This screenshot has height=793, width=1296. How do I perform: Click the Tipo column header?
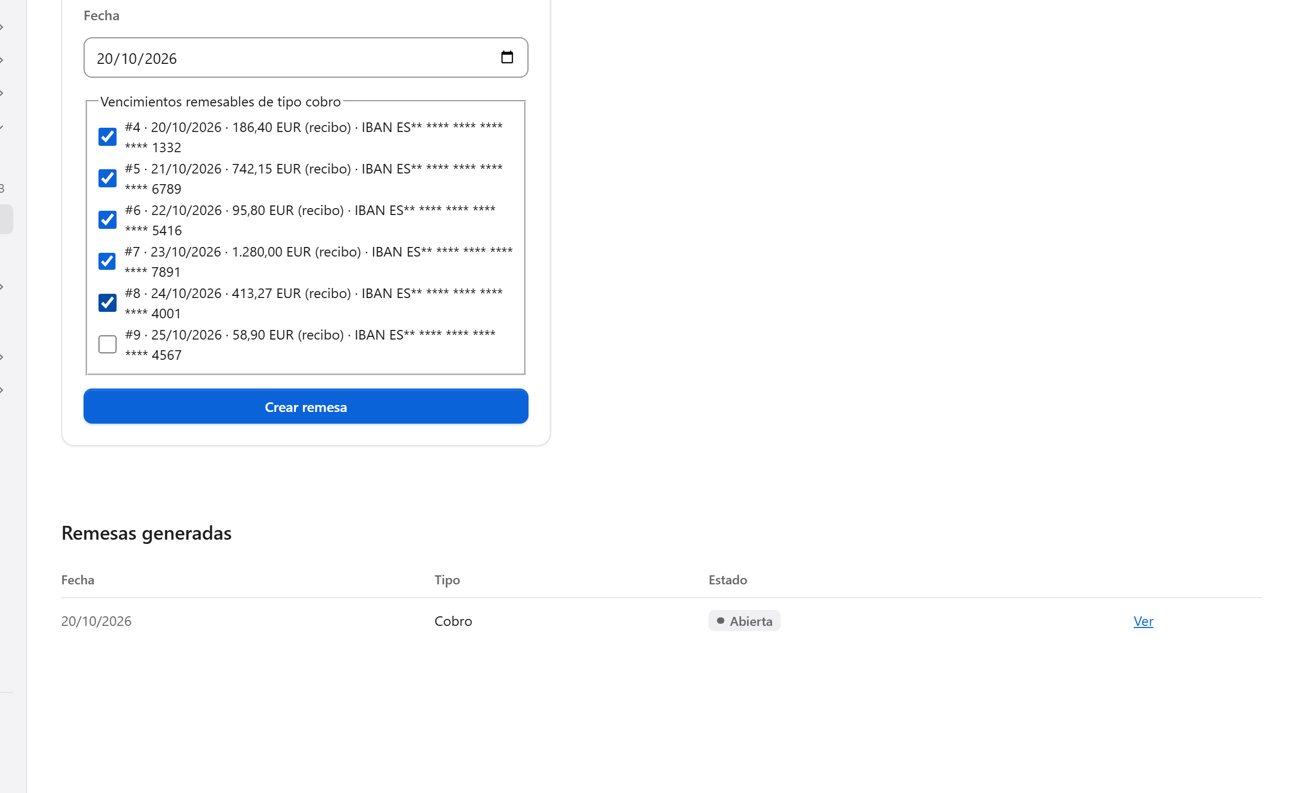point(447,580)
